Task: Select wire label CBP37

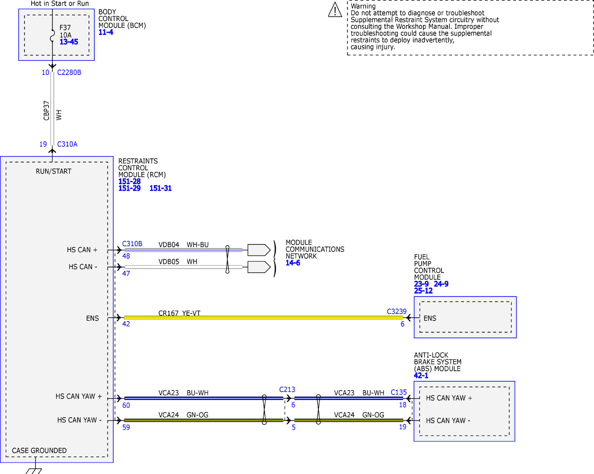Action: (x=46, y=111)
